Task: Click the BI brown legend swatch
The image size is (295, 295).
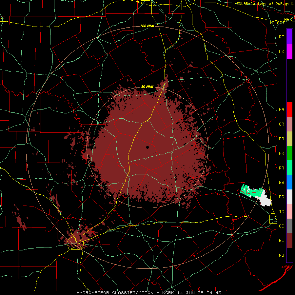Action: pos(289,241)
